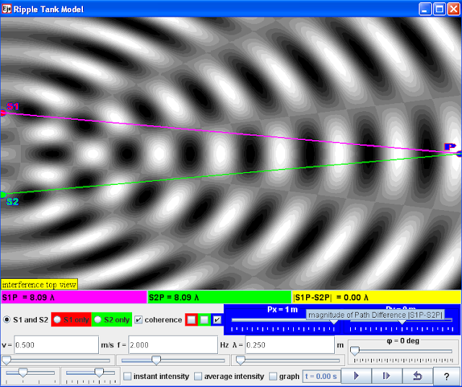
Task: Enable the graph checkbox
Action: coord(273,376)
